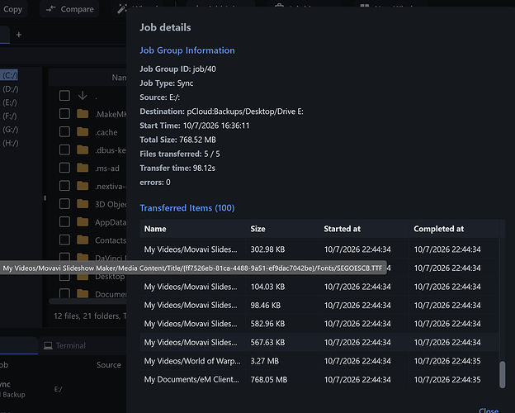Click the 'Job Group Information' heading
Image resolution: width=515 pixels, height=413 pixels.
[187, 50]
